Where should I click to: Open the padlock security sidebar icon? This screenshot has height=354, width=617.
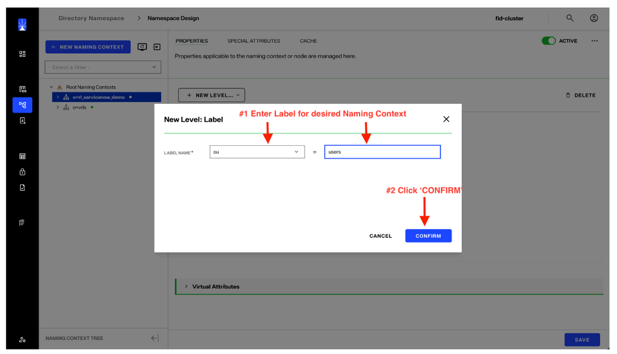(22, 172)
